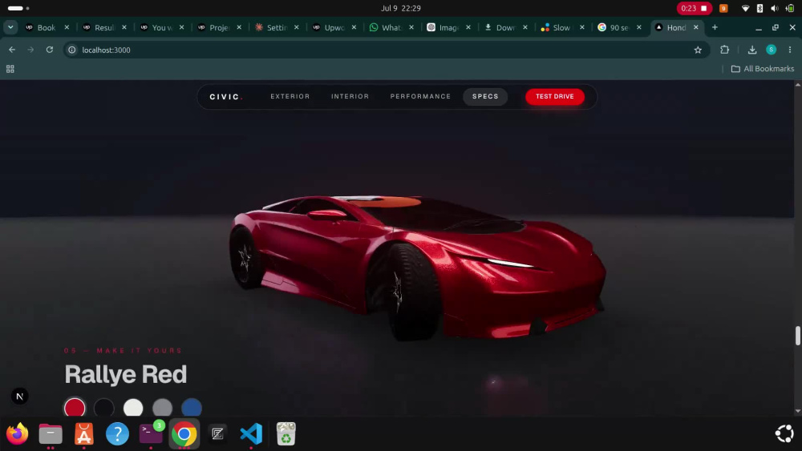
Task: Open a new browser tab
Action: point(715,27)
